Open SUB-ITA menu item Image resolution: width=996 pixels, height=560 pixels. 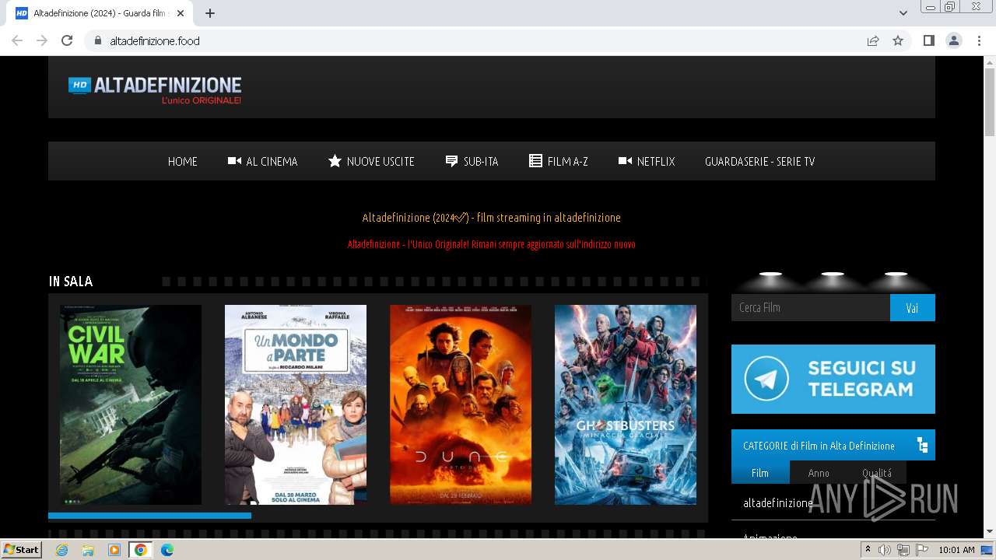click(x=472, y=161)
